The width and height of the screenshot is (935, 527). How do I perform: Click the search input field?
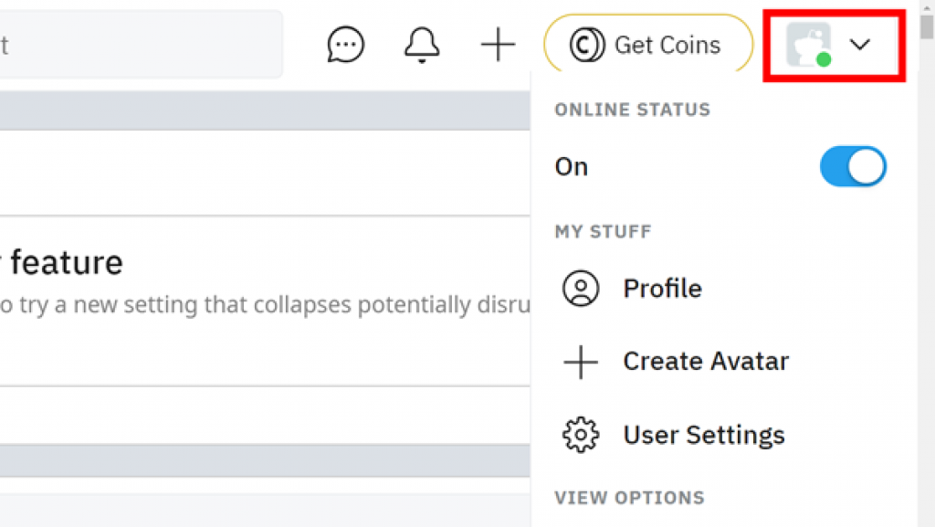pos(141,45)
